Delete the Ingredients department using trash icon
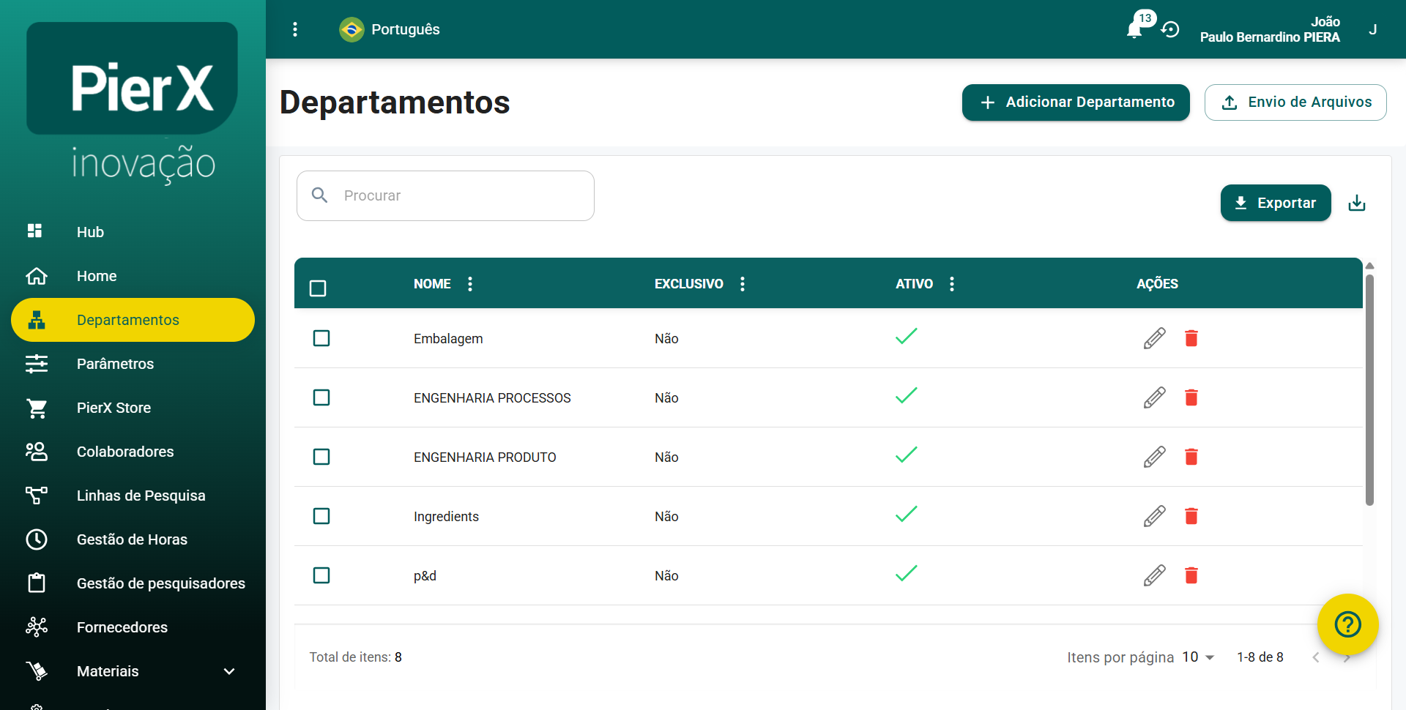The height and width of the screenshot is (710, 1406). tap(1191, 516)
